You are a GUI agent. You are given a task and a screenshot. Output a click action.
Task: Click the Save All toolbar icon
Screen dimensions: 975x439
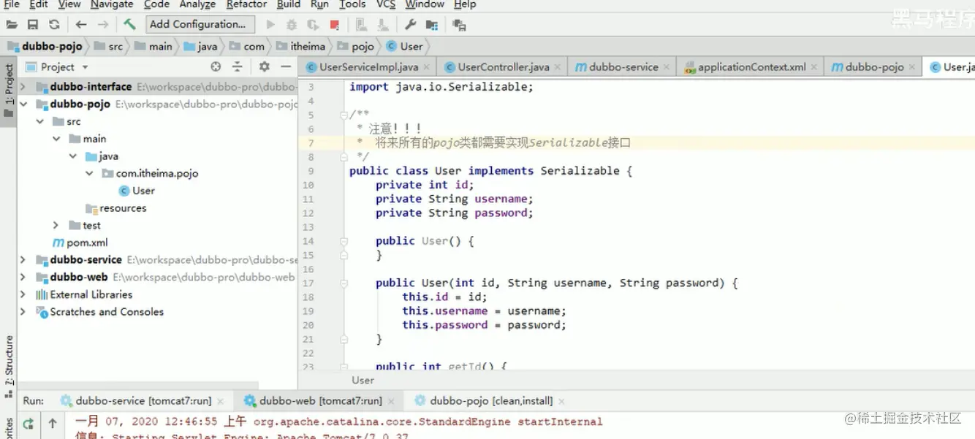click(x=33, y=25)
